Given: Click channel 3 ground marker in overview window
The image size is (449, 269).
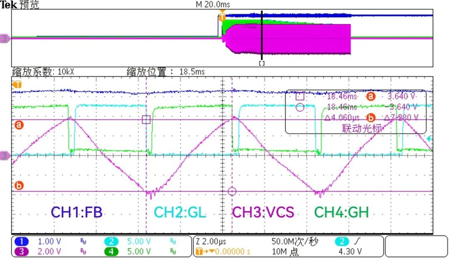Looking at the screenshot, I should pos(5,38).
